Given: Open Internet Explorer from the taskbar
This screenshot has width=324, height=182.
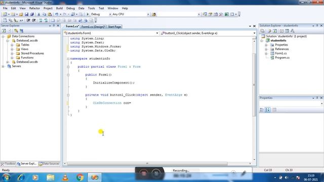Looking at the screenshot, I should click(21, 177).
